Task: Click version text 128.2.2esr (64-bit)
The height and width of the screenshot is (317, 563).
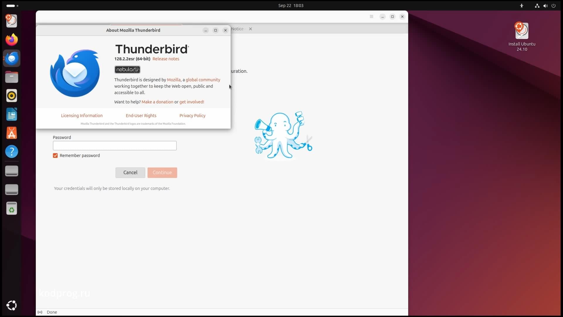Action: click(132, 59)
